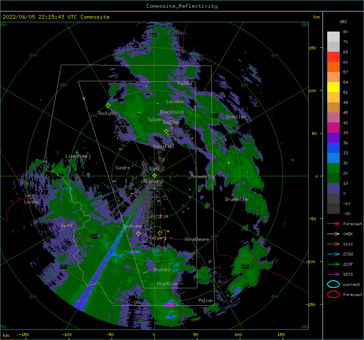This screenshot has width=364, height=340.
Task: Click the dBZ legend heading
Action: [343, 21]
